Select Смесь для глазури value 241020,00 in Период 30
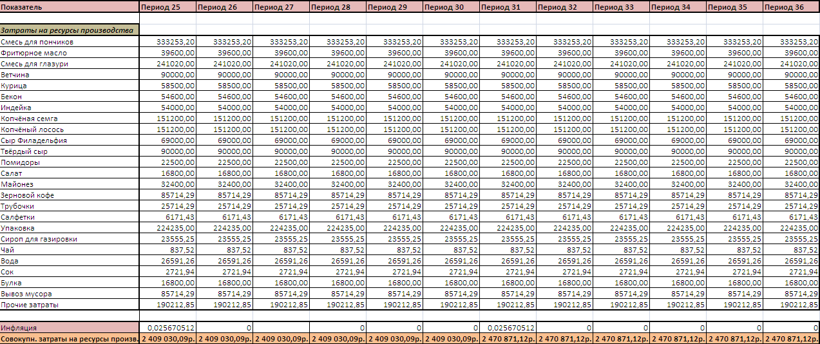 coord(451,64)
